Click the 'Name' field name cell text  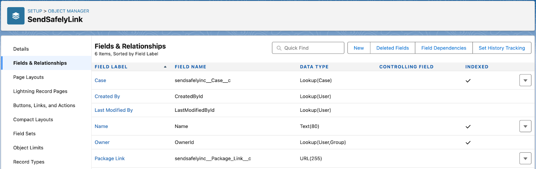[x=181, y=126]
